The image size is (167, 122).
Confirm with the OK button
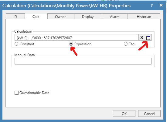124,113
